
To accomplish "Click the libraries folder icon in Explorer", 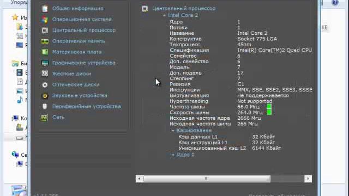I will 15,64.
